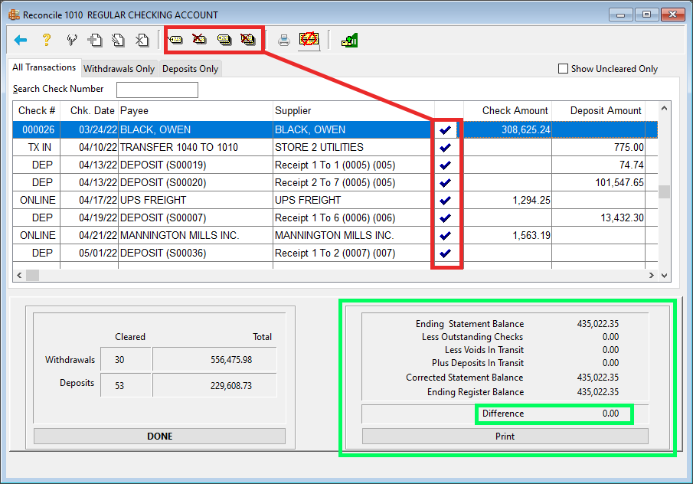
Task: Switch to All Transactions tab
Action: pos(44,67)
